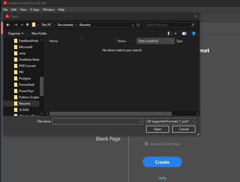Sort files by Type column
Viewport: 240px width, 182px height.
click(179, 41)
